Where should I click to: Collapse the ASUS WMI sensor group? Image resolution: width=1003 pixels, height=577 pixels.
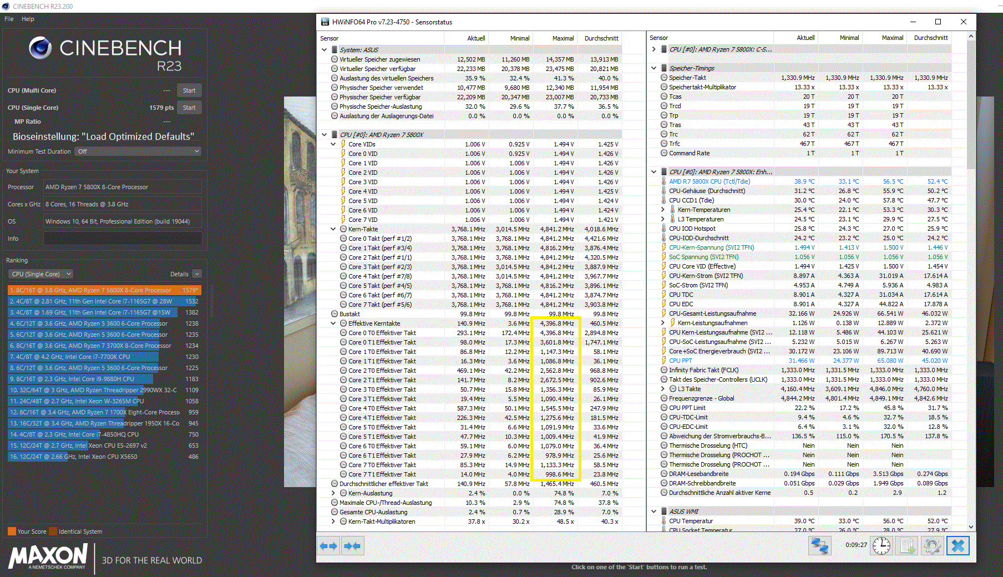654,512
